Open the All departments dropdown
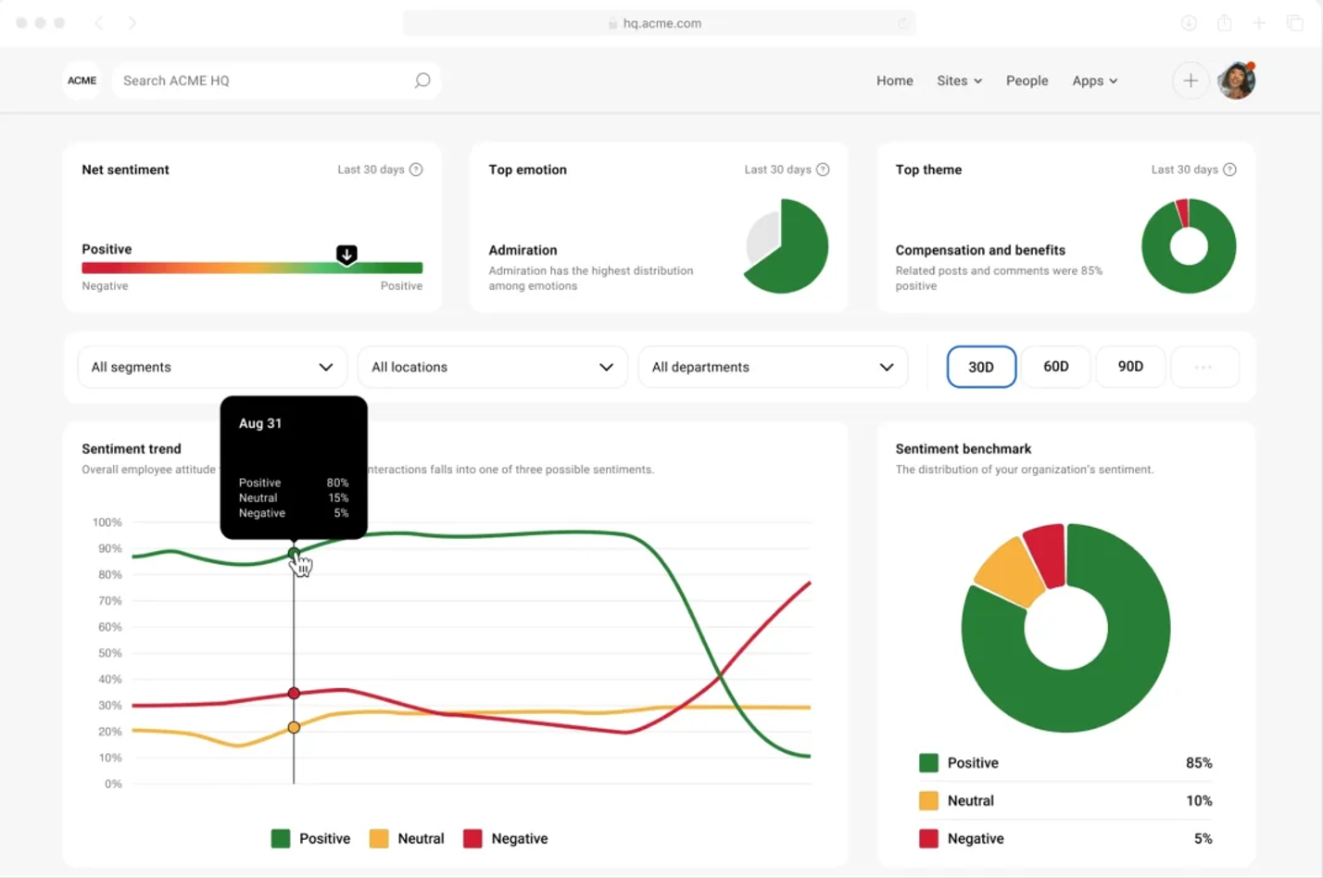 [773, 367]
